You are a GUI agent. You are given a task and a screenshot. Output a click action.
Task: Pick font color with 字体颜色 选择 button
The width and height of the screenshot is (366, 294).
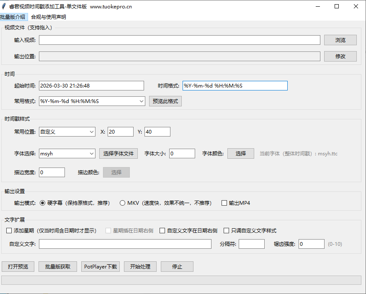tap(240, 154)
